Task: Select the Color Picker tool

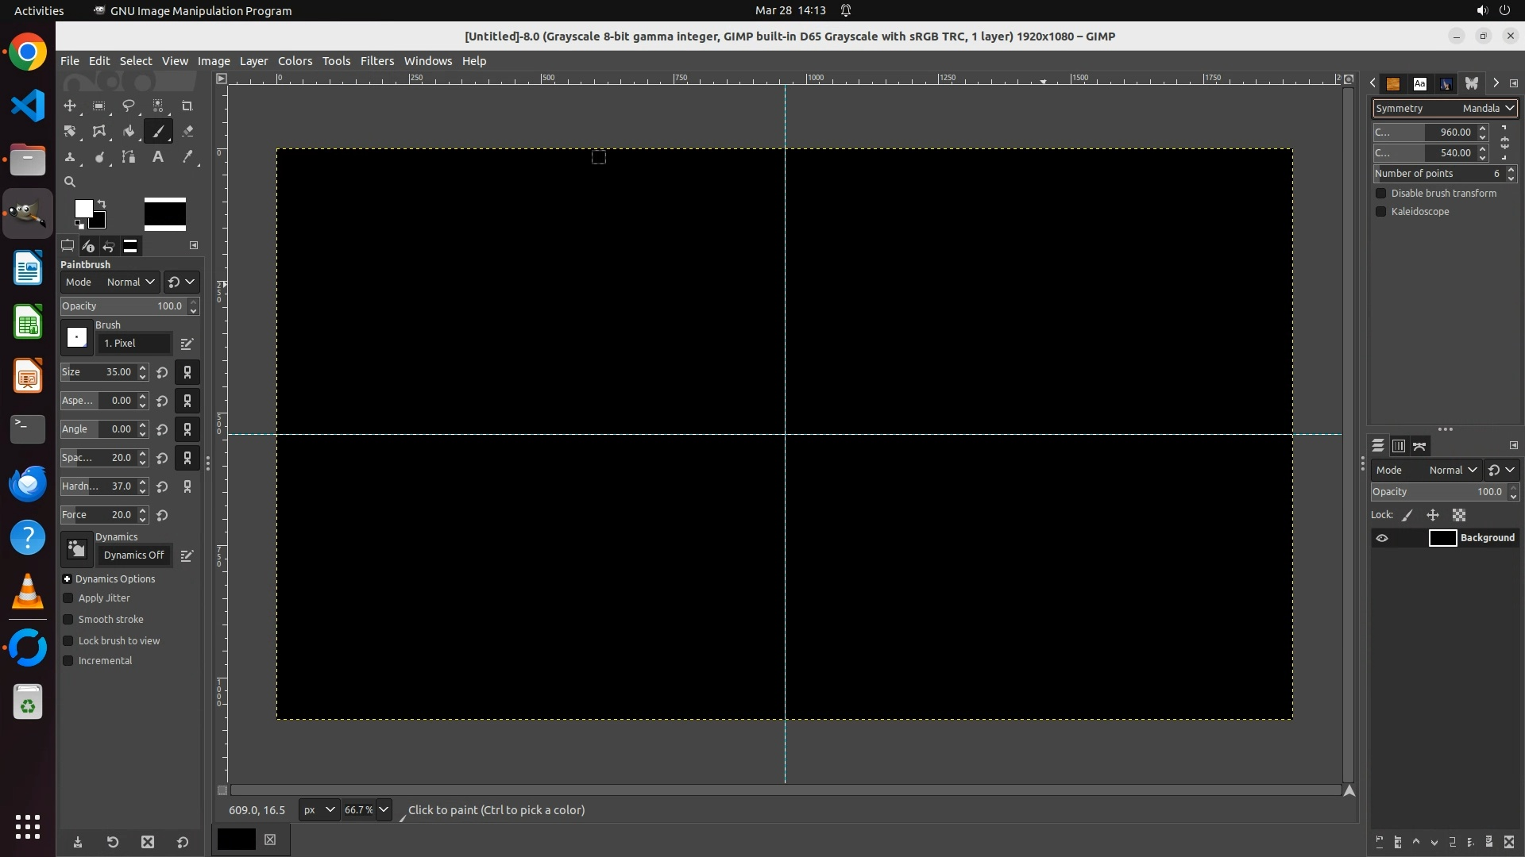Action: [x=187, y=157]
